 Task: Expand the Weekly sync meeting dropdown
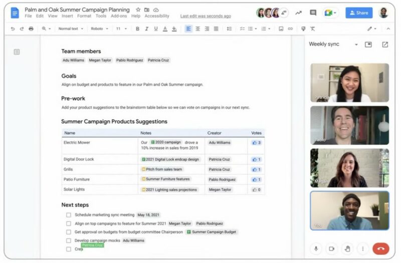[356, 45]
